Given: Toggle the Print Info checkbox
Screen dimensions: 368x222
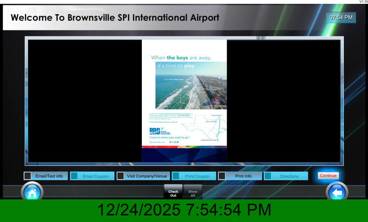Looking at the screenshot, I should click(222, 176).
